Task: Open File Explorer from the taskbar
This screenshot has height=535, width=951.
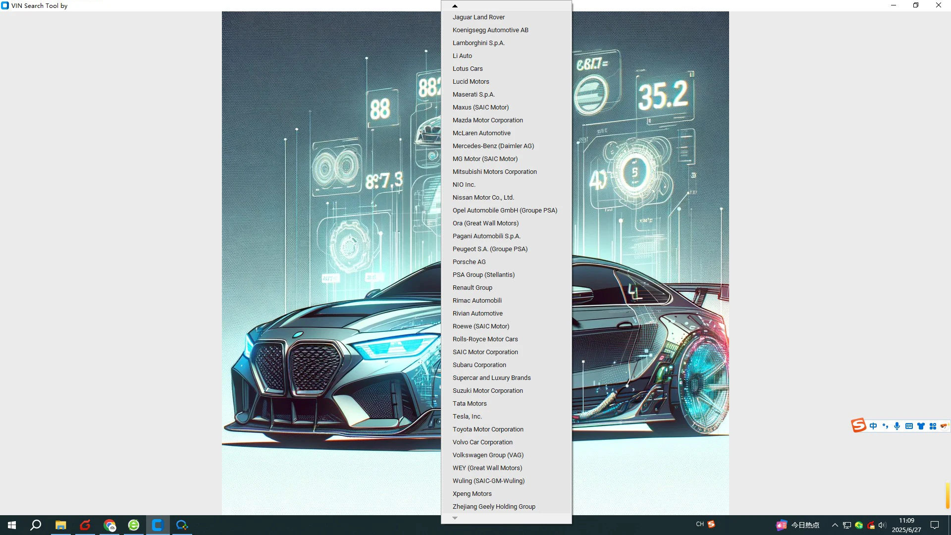Action: [60, 525]
